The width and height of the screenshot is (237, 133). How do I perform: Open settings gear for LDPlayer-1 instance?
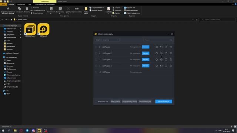pyautogui.click(x=157, y=59)
